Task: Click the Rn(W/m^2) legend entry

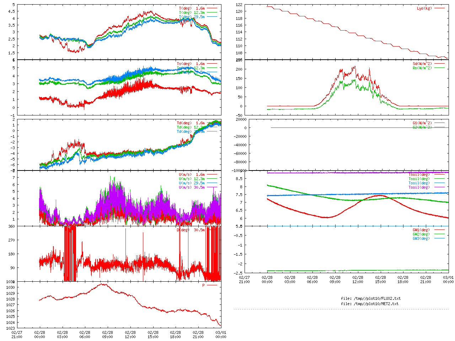Action: pyautogui.click(x=422, y=68)
